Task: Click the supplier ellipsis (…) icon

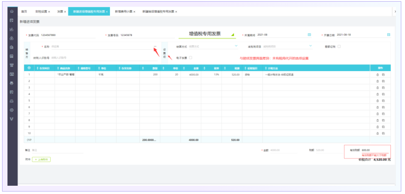Action: [x=155, y=46]
